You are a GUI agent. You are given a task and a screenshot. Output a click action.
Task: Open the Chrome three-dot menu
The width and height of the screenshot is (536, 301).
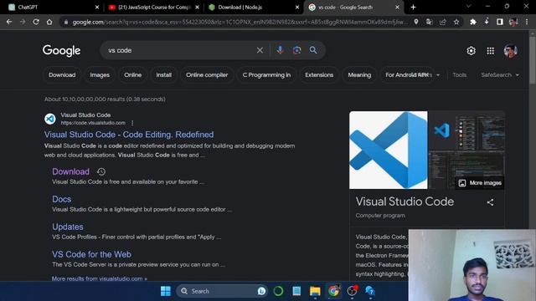coord(527,22)
